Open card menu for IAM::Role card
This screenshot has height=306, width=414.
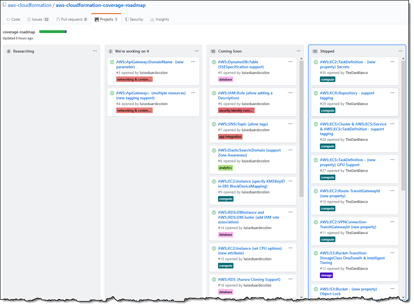coord(290,92)
